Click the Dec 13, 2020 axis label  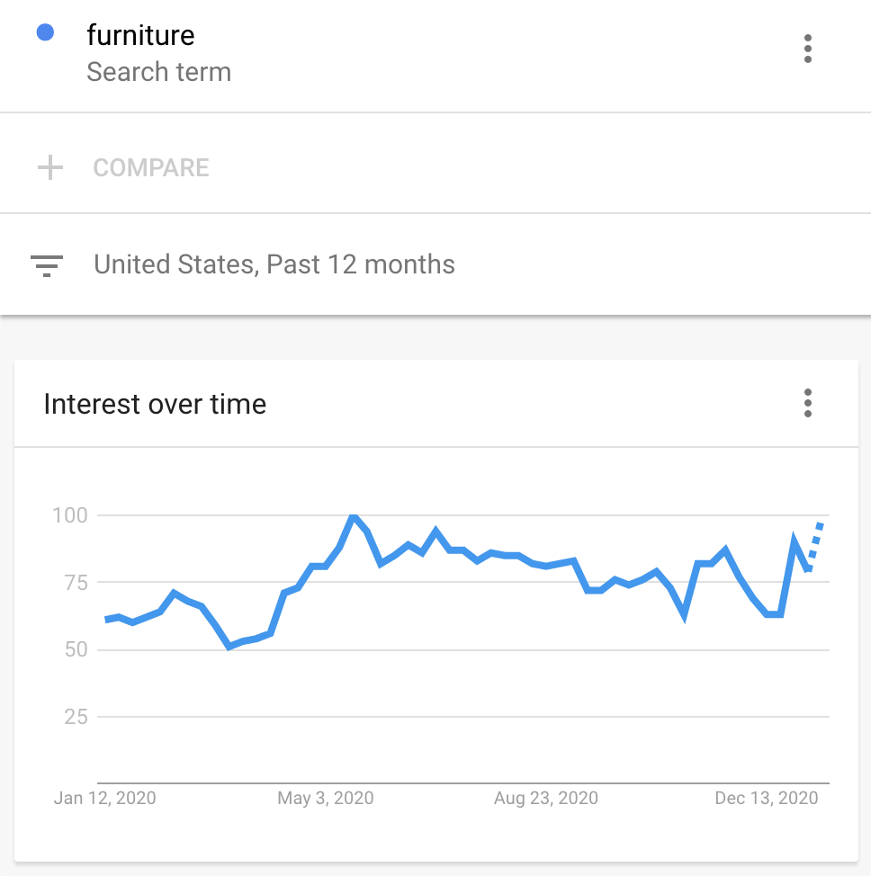coord(766,798)
